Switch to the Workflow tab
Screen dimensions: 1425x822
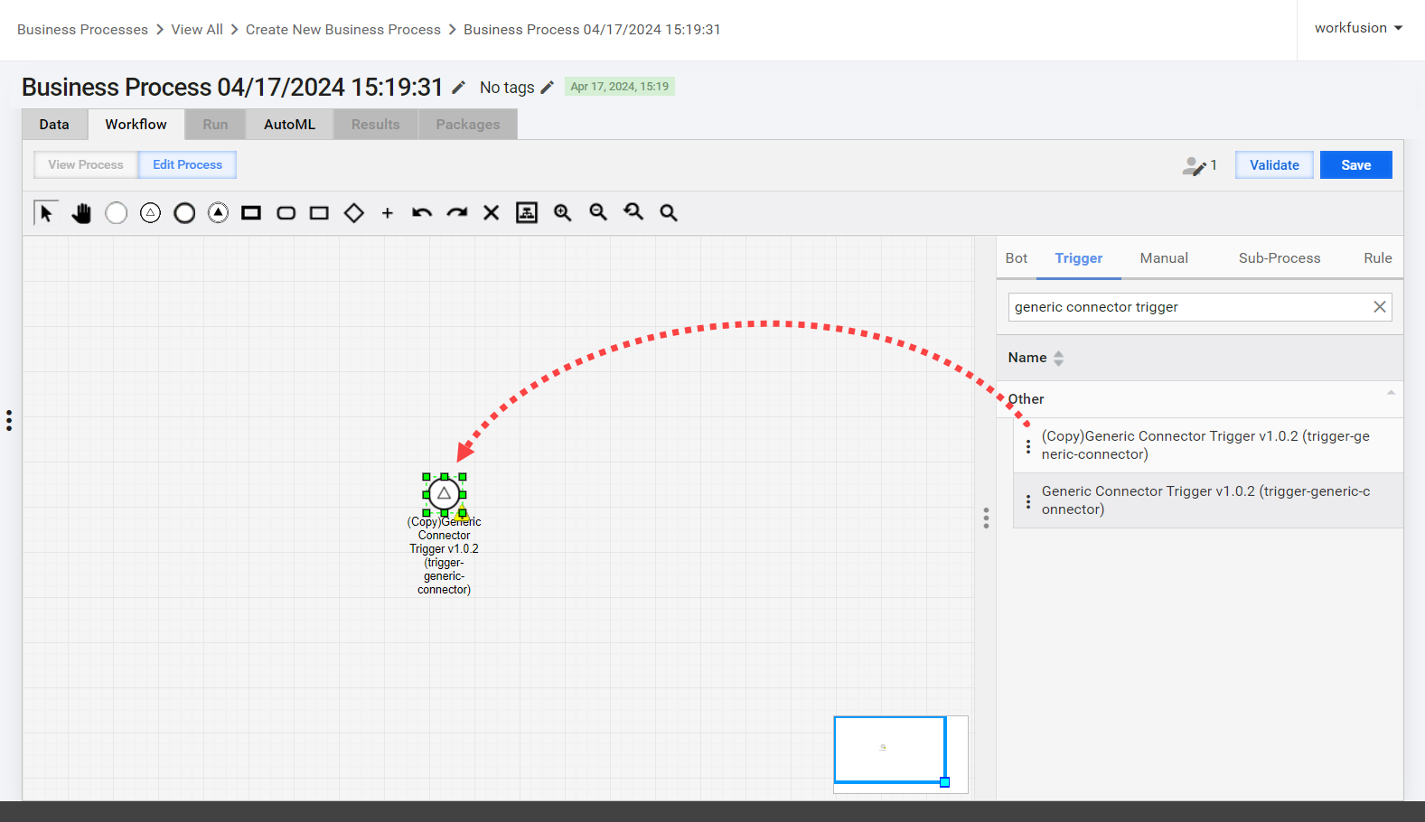[x=136, y=125]
